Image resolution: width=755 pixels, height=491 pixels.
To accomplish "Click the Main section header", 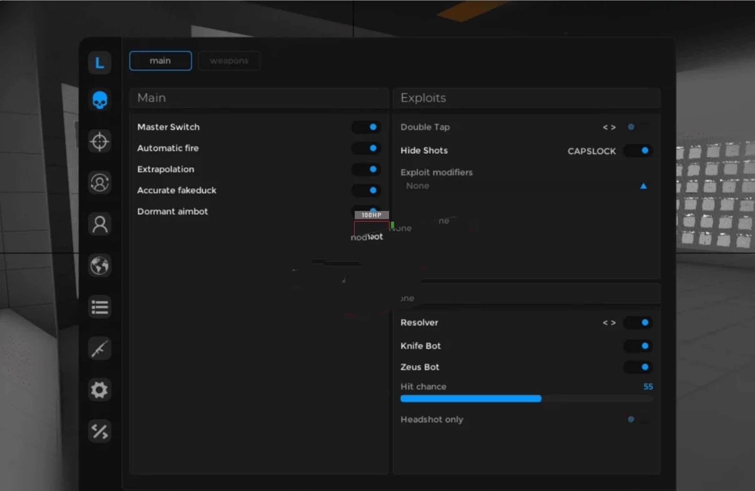I will pos(259,98).
